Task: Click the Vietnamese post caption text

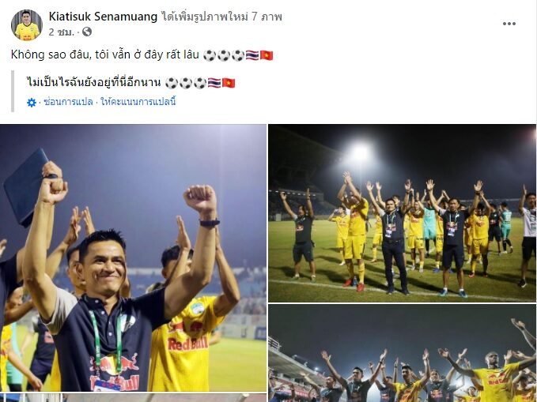Action: [105, 54]
